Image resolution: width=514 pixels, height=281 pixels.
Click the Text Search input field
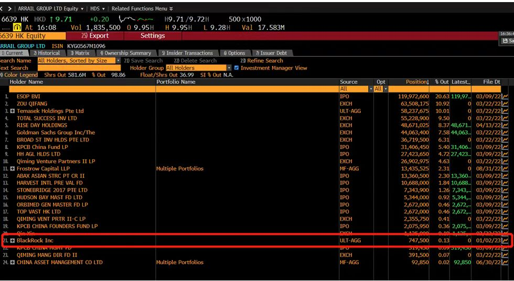pyautogui.click(x=79, y=68)
